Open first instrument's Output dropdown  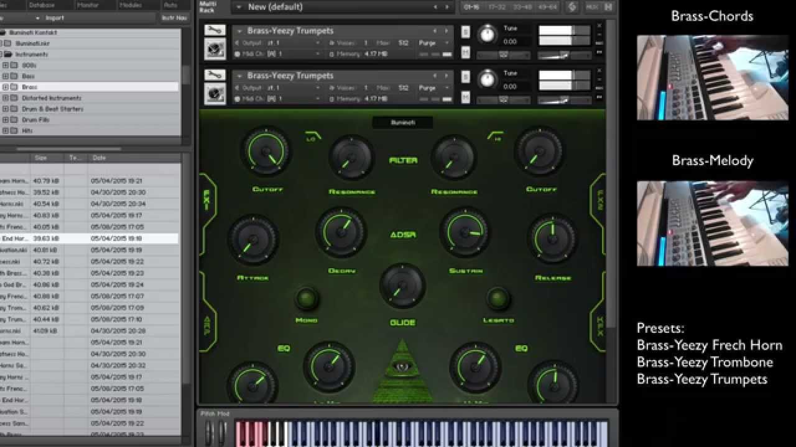(x=277, y=43)
